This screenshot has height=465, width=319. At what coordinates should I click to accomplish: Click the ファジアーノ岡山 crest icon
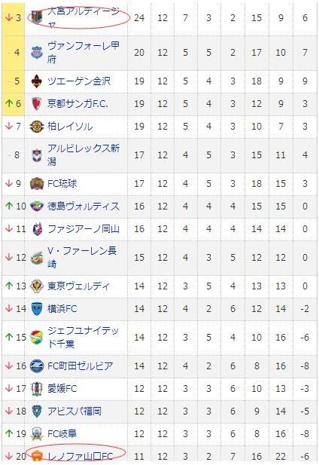tap(37, 229)
